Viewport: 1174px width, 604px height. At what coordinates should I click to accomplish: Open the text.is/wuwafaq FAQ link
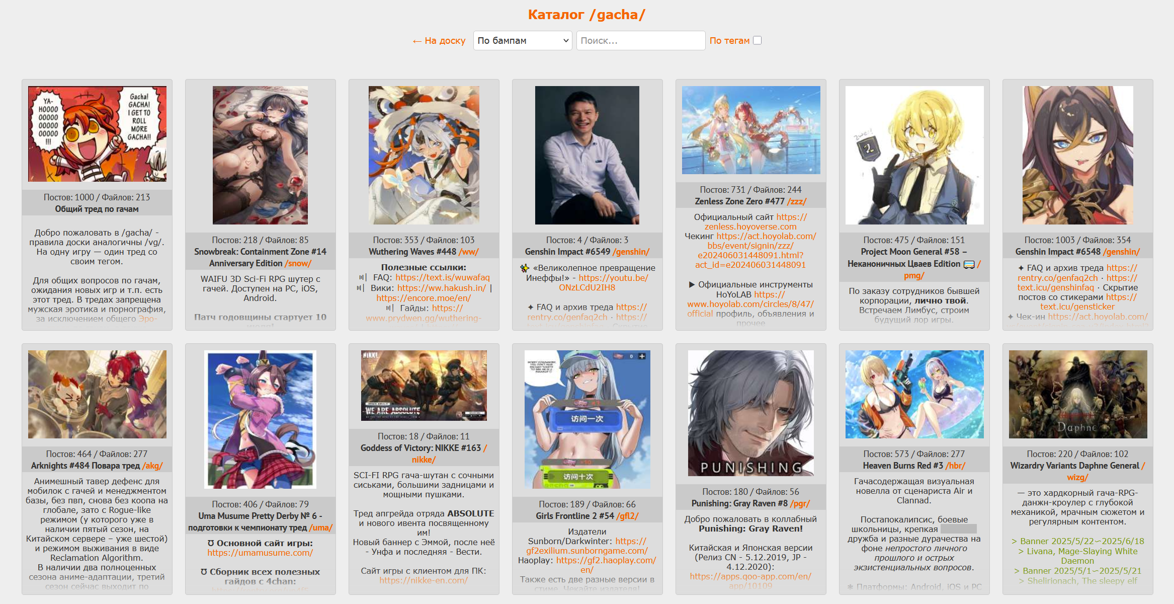[x=442, y=277]
